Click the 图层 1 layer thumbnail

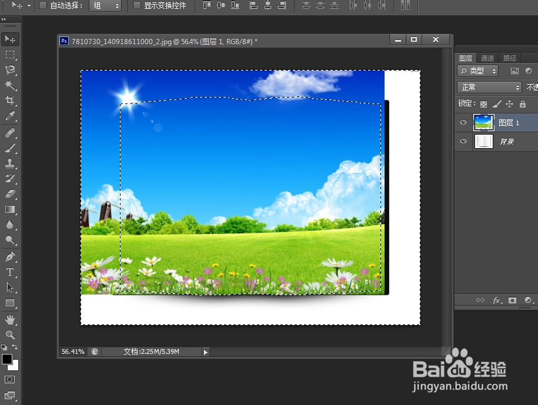pyautogui.click(x=484, y=122)
